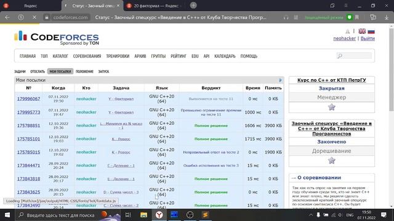
Task: Open problem D - Сумма чисел - 3
Action: click(121, 192)
